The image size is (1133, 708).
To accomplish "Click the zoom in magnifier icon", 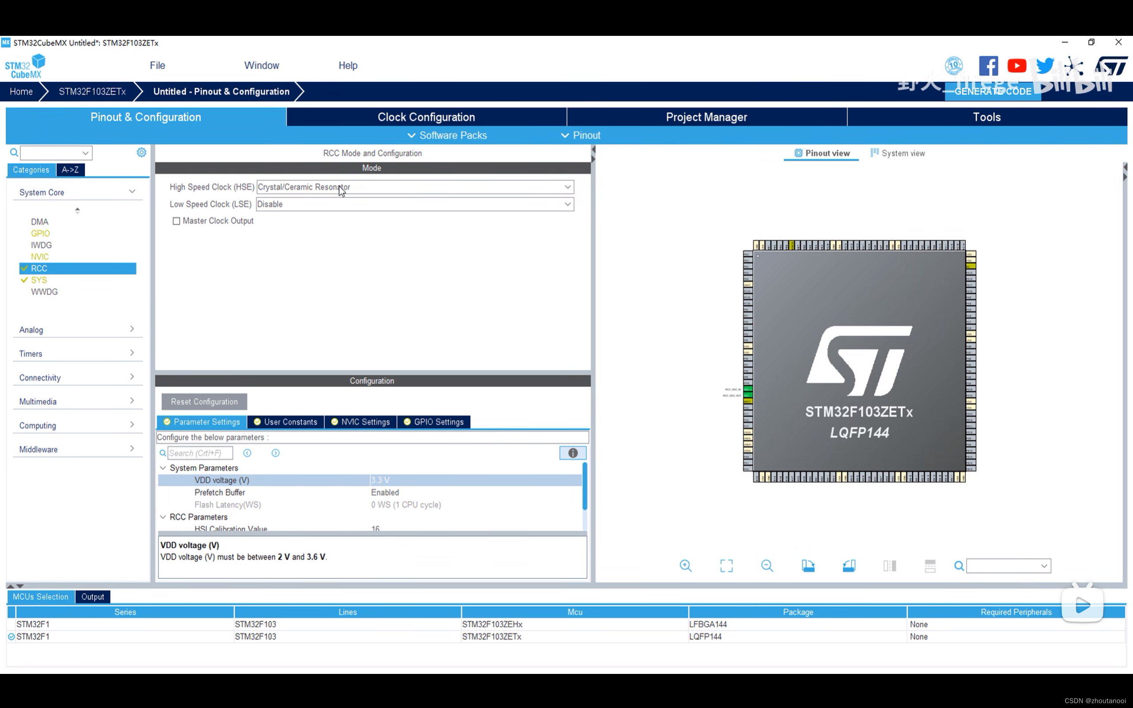I will click(x=686, y=565).
